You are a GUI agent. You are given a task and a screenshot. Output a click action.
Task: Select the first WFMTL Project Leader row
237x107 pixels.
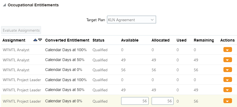click(119, 80)
